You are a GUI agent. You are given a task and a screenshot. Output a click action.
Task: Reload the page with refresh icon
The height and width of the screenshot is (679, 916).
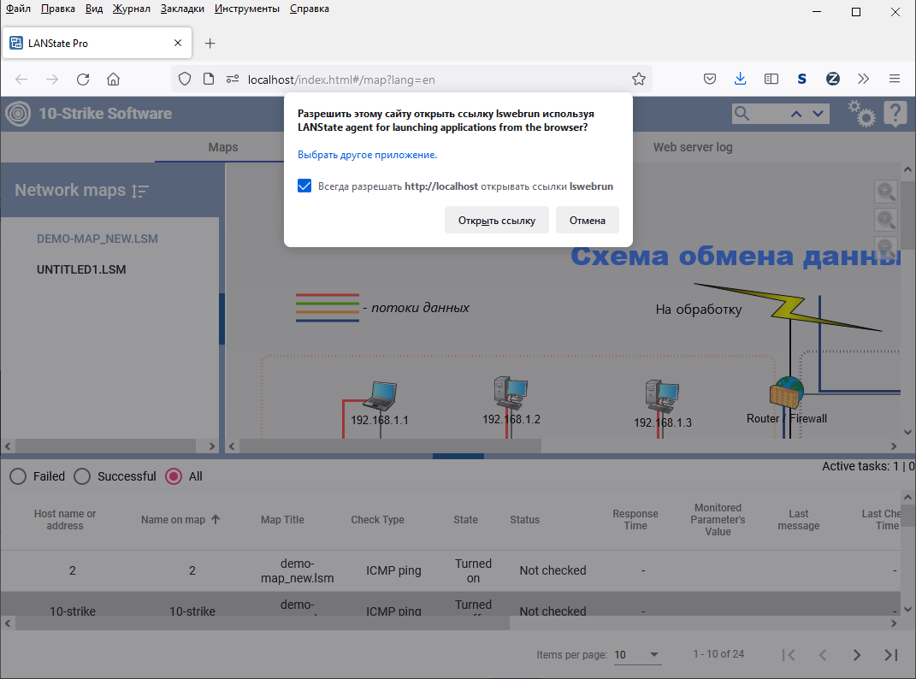pos(83,79)
